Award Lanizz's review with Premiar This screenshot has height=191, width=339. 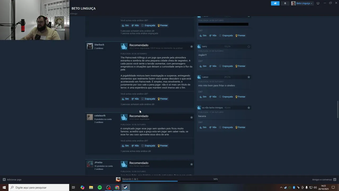pyautogui.click(x=240, y=97)
